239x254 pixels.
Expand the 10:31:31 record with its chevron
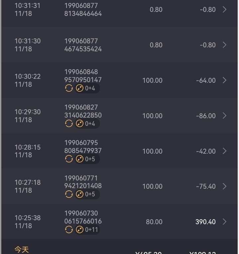[225, 10]
